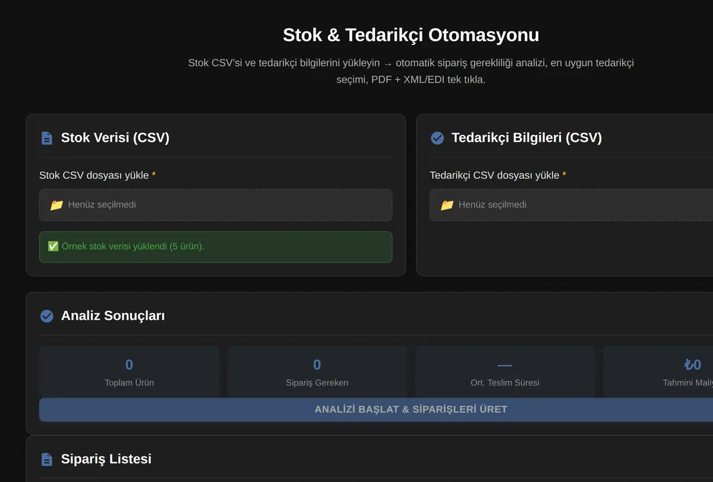Click the Tahmini Maliyet ₺0 stat card
Image resolution: width=713 pixels, height=482 pixels.
(658, 372)
